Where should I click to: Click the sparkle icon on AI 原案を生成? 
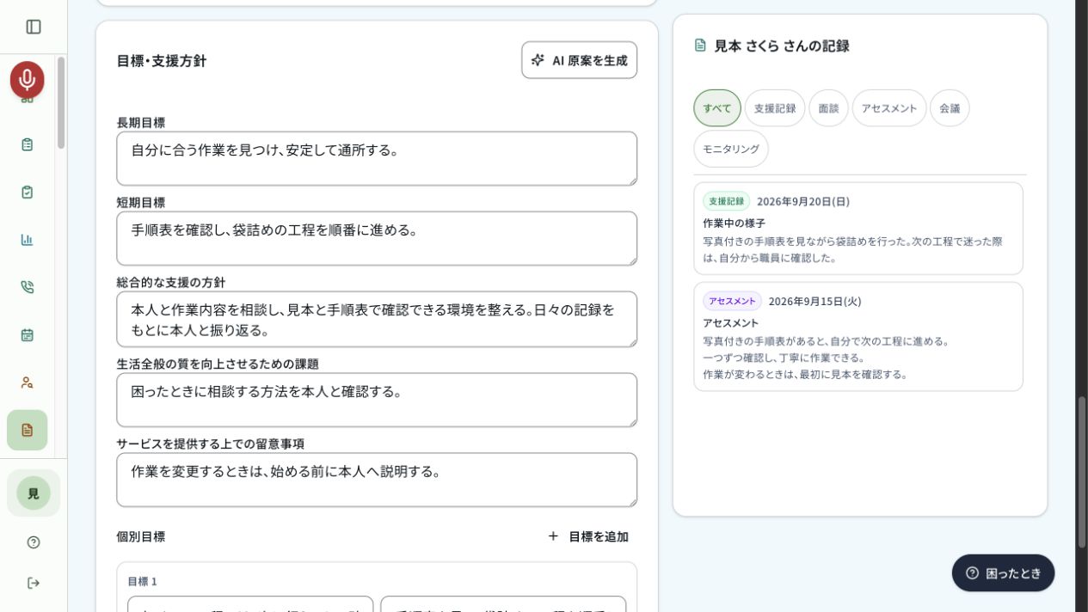(538, 60)
